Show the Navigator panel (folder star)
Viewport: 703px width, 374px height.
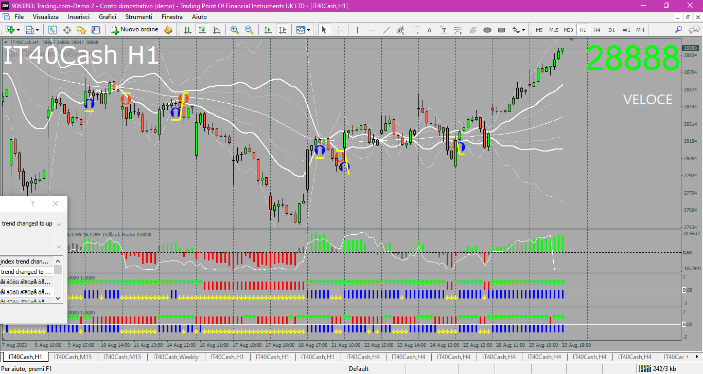[81, 30]
